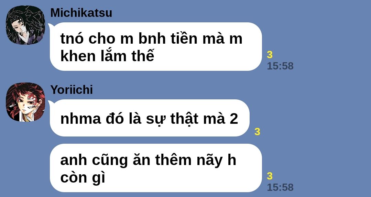371x197 pixels.
Task: Click the word "thêm" in Yoriichi's last message
Action: 173,160
